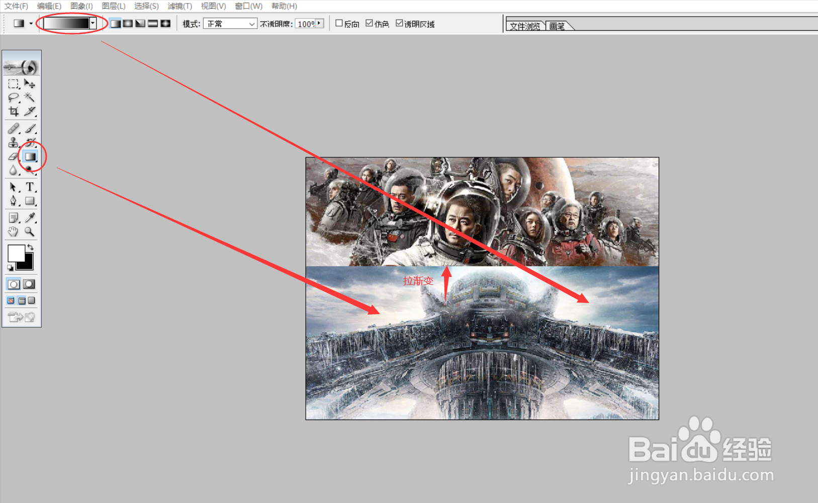Select the Dodge tool
Image resolution: width=818 pixels, height=503 pixels.
pyautogui.click(x=30, y=170)
